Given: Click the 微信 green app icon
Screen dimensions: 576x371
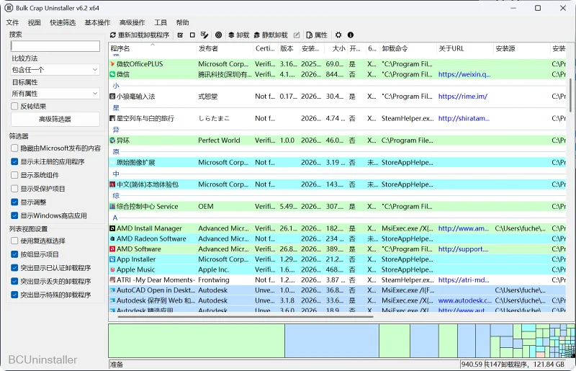Looking at the screenshot, I should tap(112, 74).
